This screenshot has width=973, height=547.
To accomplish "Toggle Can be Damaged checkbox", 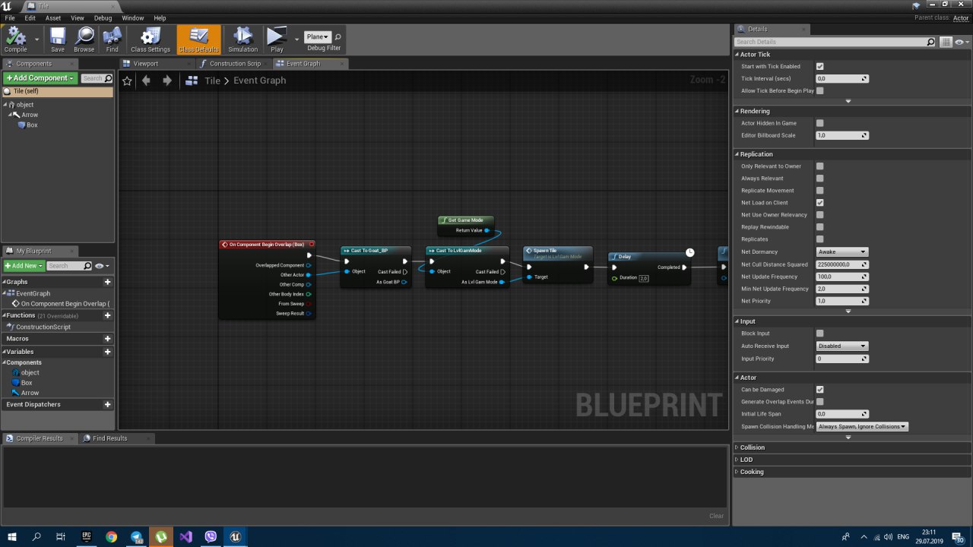I will click(819, 390).
